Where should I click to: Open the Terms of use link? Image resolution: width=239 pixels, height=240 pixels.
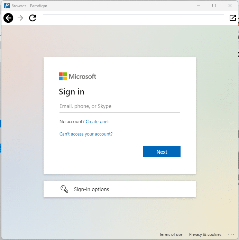coord(171,234)
